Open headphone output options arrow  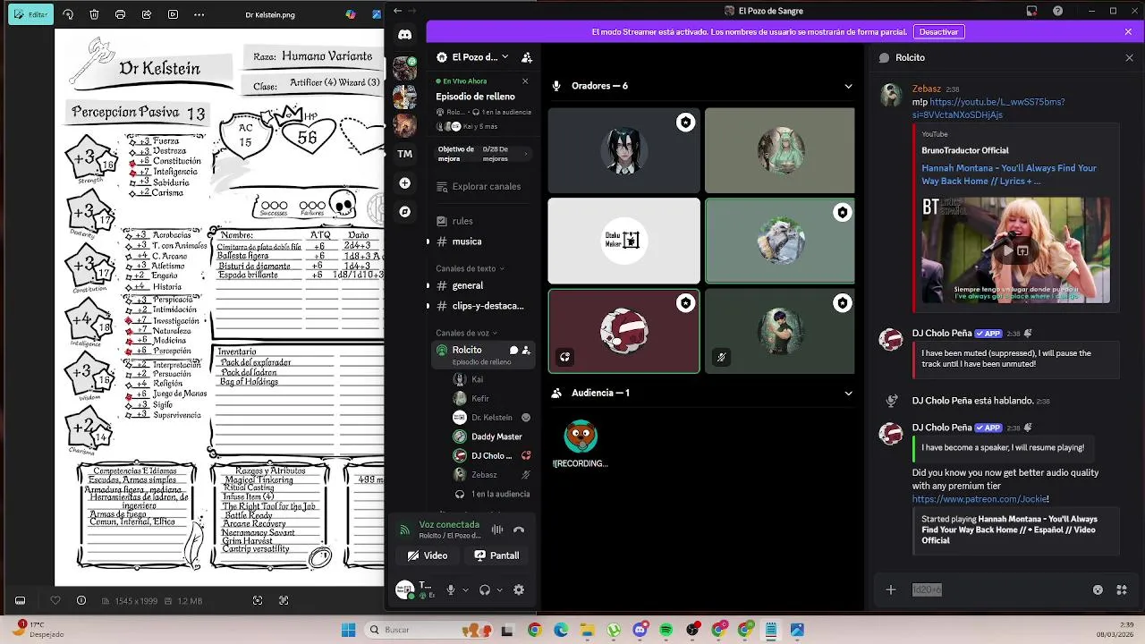coord(499,589)
